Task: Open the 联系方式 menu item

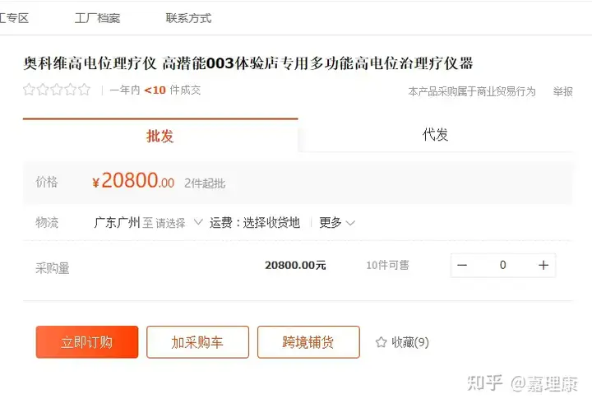Action: (x=188, y=18)
